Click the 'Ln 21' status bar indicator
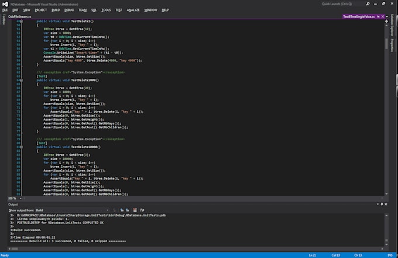Image resolution: width=398 pixels, height=258 pixels. pyautogui.click(x=313, y=255)
